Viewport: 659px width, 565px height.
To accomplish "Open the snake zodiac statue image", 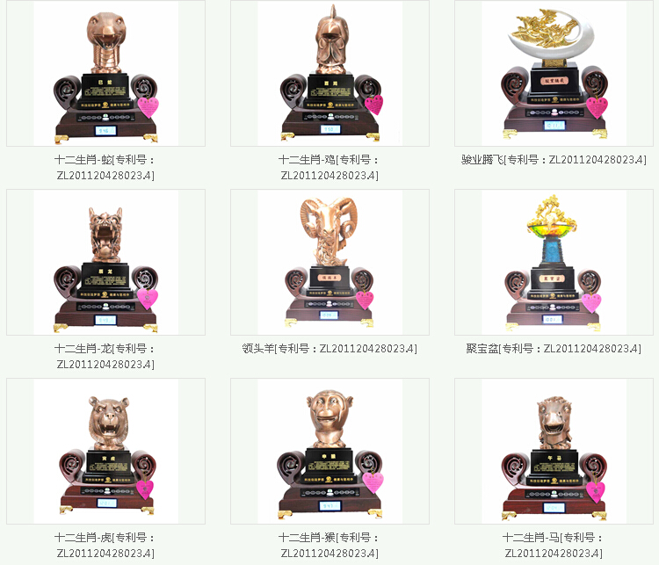I will coord(106,73).
